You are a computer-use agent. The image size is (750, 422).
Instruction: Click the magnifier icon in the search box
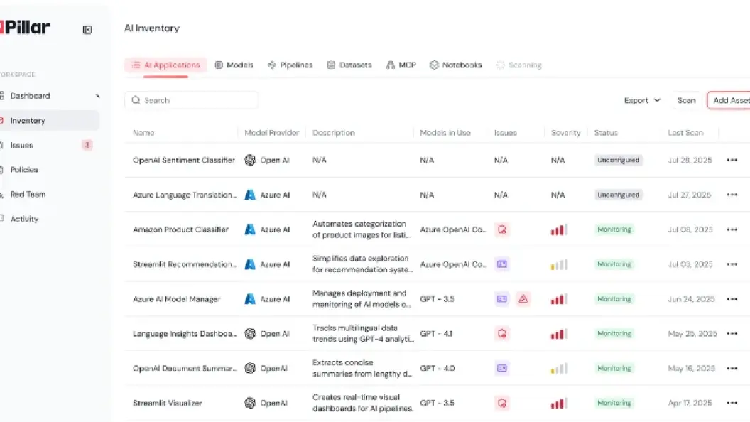136,100
